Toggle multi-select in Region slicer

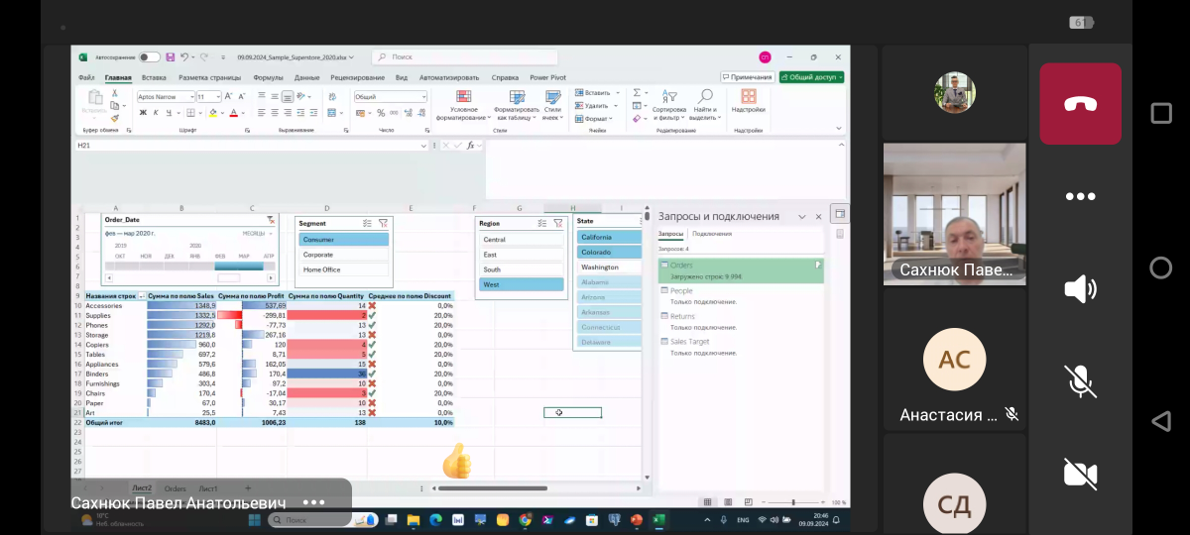542,223
